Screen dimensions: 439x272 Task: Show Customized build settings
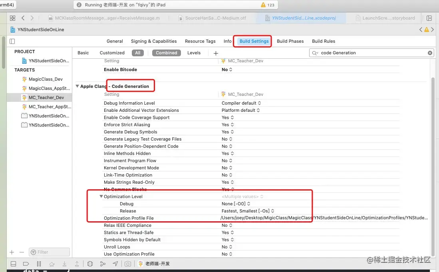tap(112, 53)
